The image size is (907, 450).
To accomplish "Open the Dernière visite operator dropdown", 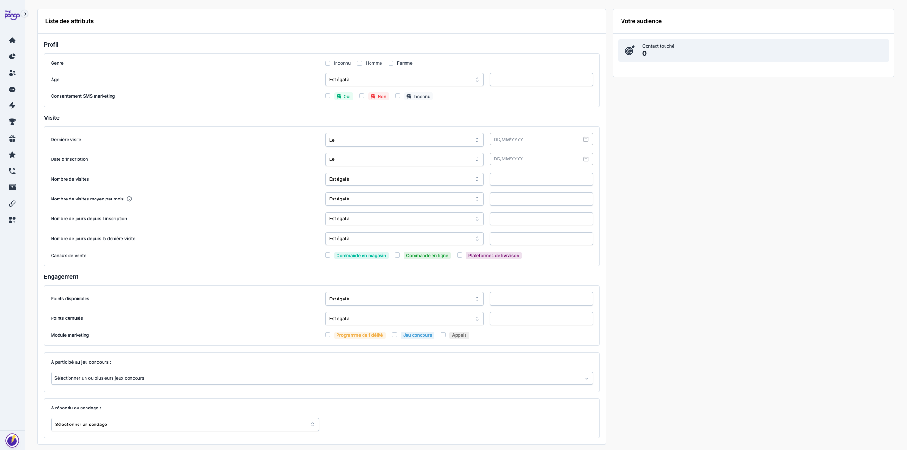I will [x=404, y=140].
